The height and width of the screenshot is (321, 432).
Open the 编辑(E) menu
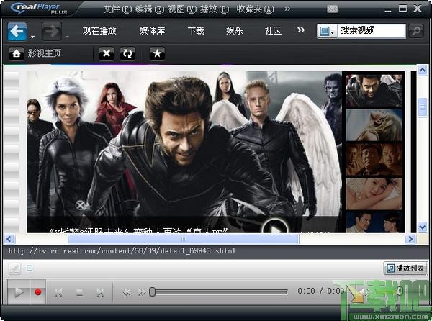pos(150,9)
